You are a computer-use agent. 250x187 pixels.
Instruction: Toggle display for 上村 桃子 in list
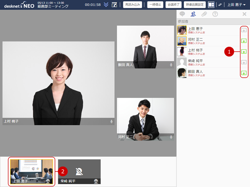(x=244, y=52)
